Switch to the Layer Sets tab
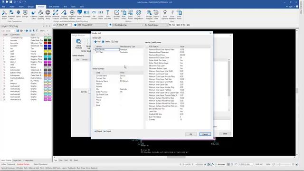The height and width of the screenshot is (171, 304). [17, 161]
